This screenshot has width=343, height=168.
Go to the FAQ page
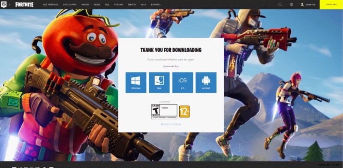click(107, 5)
